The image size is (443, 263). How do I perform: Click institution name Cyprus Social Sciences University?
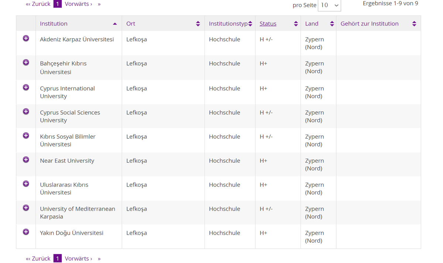[x=70, y=116]
